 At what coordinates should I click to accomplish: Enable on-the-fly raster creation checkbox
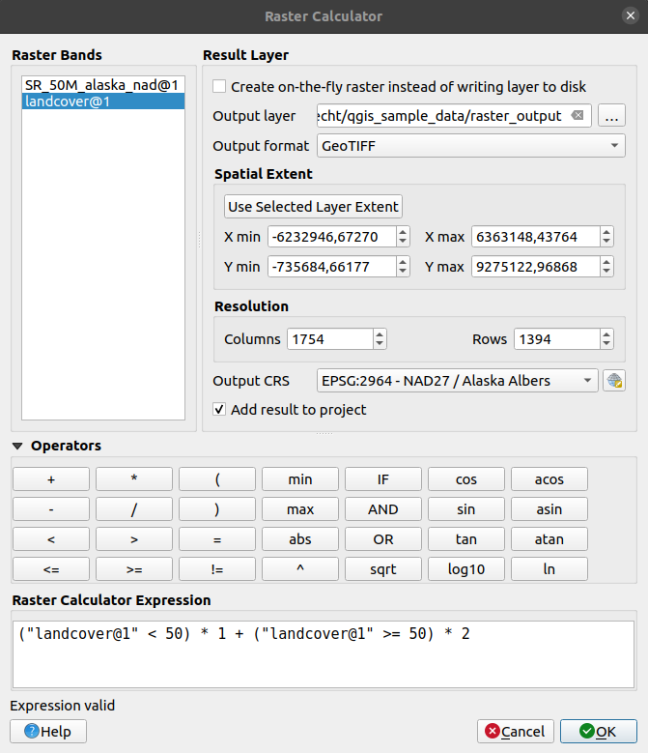point(219,86)
